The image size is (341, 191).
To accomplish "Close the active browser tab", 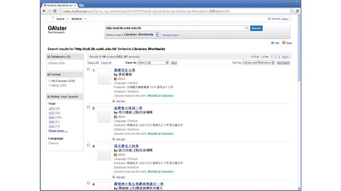I will point(75,5).
